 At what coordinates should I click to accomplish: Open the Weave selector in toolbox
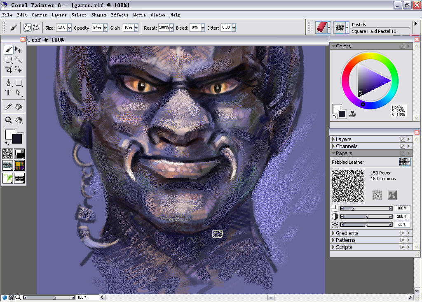[19, 165]
